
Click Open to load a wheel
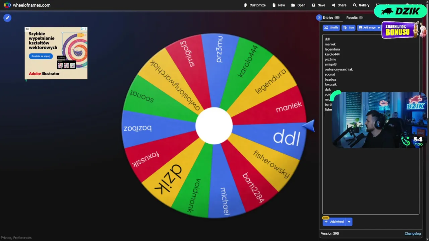pyautogui.click(x=298, y=5)
